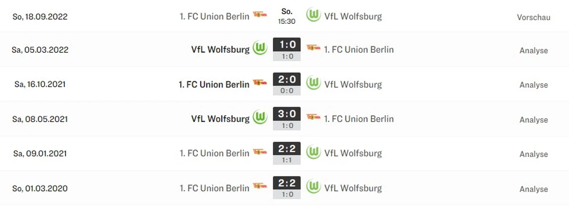Image resolution: width=569 pixels, height=206 pixels.
Task: Click Union Berlin logo in 01.03.2020 row
Action: tap(260, 186)
